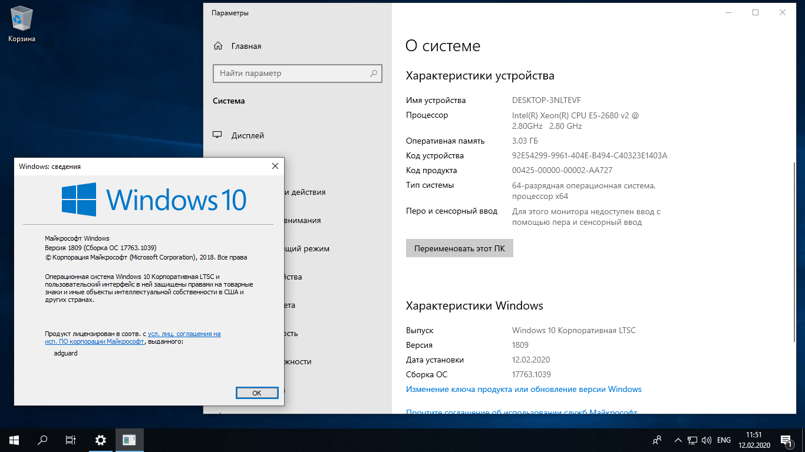Click the processor value Intel(R) Xeon(R) CPU E5-2680
The image size is (805, 452).
point(575,121)
